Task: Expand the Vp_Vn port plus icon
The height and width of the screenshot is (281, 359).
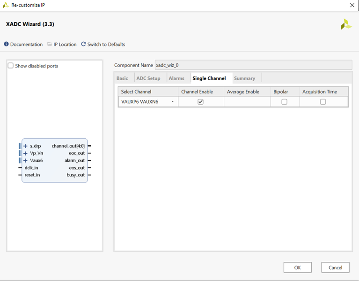Action: [25, 153]
